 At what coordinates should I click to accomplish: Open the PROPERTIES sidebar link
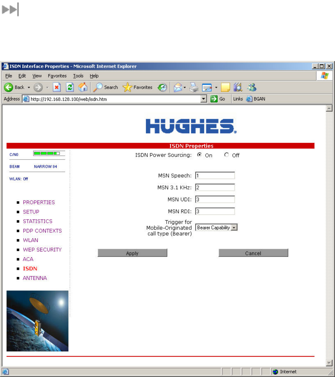click(x=39, y=202)
